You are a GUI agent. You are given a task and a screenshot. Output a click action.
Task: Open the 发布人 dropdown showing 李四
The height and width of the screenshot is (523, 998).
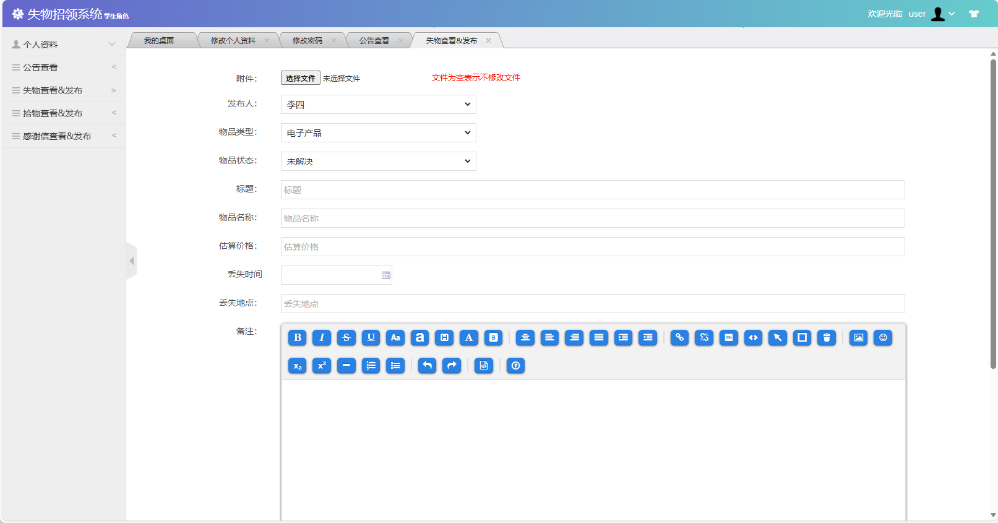[378, 105]
